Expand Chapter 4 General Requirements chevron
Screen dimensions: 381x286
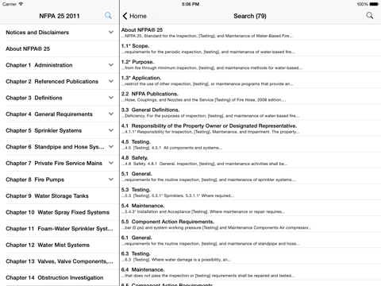click(x=111, y=114)
